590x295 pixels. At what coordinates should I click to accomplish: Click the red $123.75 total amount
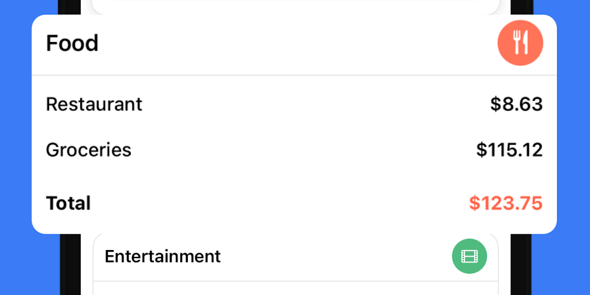click(506, 203)
